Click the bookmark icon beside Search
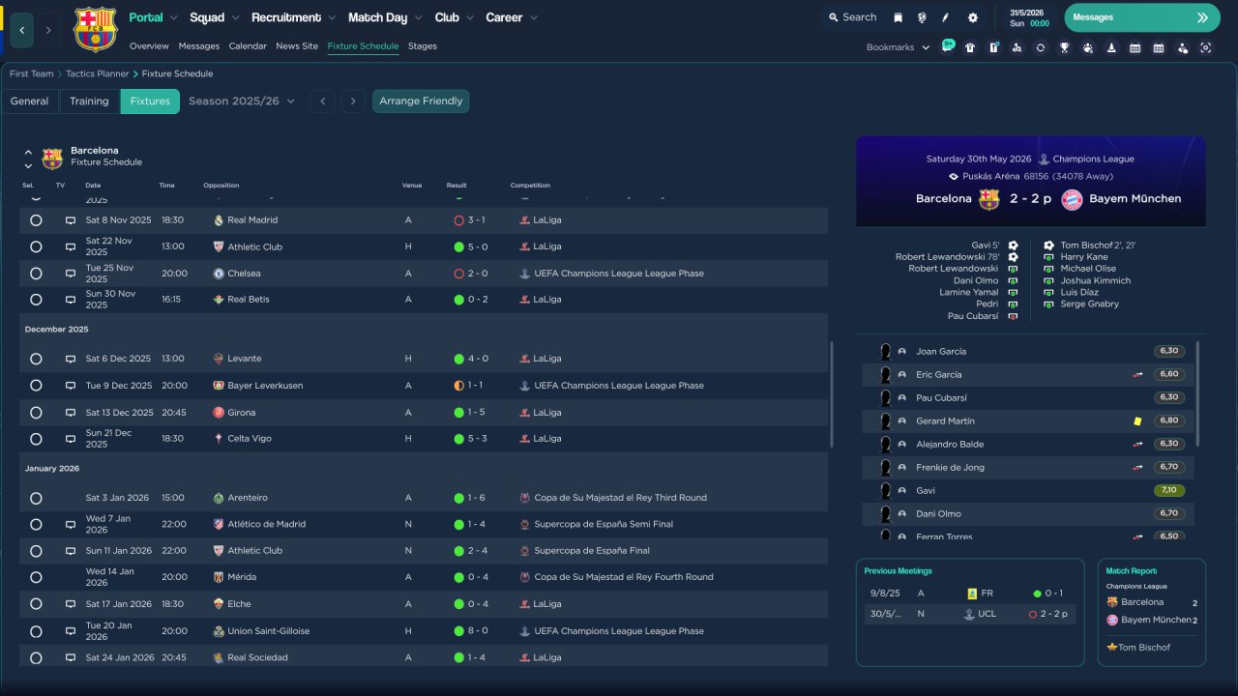The width and height of the screenshot is (1238, 696). click(x=898, y=17)
